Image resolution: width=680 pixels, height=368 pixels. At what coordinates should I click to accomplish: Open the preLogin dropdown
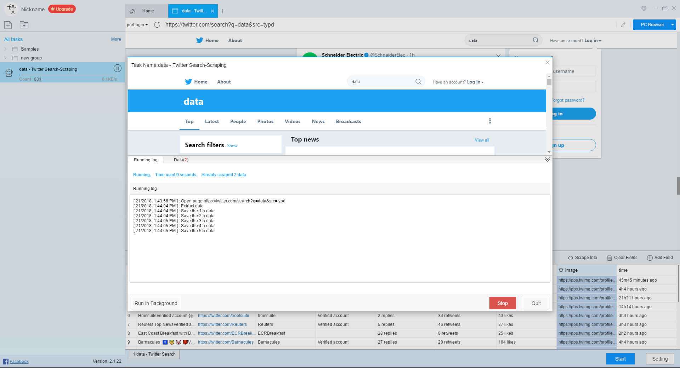(x=137, y=25)
